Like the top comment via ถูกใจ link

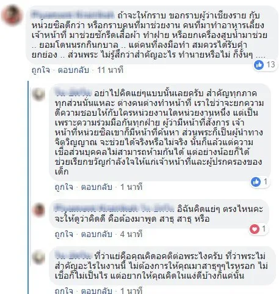click(41, 70)
